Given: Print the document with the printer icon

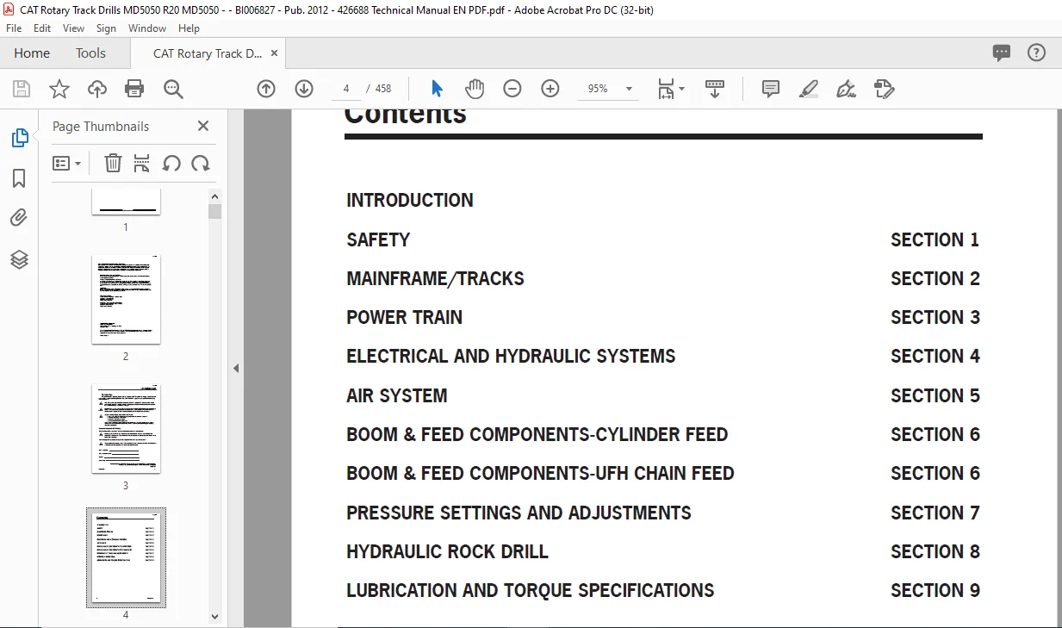Looking at the screenshot, I should [x=134, y=89].
